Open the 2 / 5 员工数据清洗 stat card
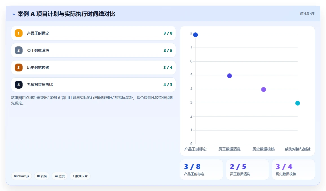326x191 pixels. [247, 169]
